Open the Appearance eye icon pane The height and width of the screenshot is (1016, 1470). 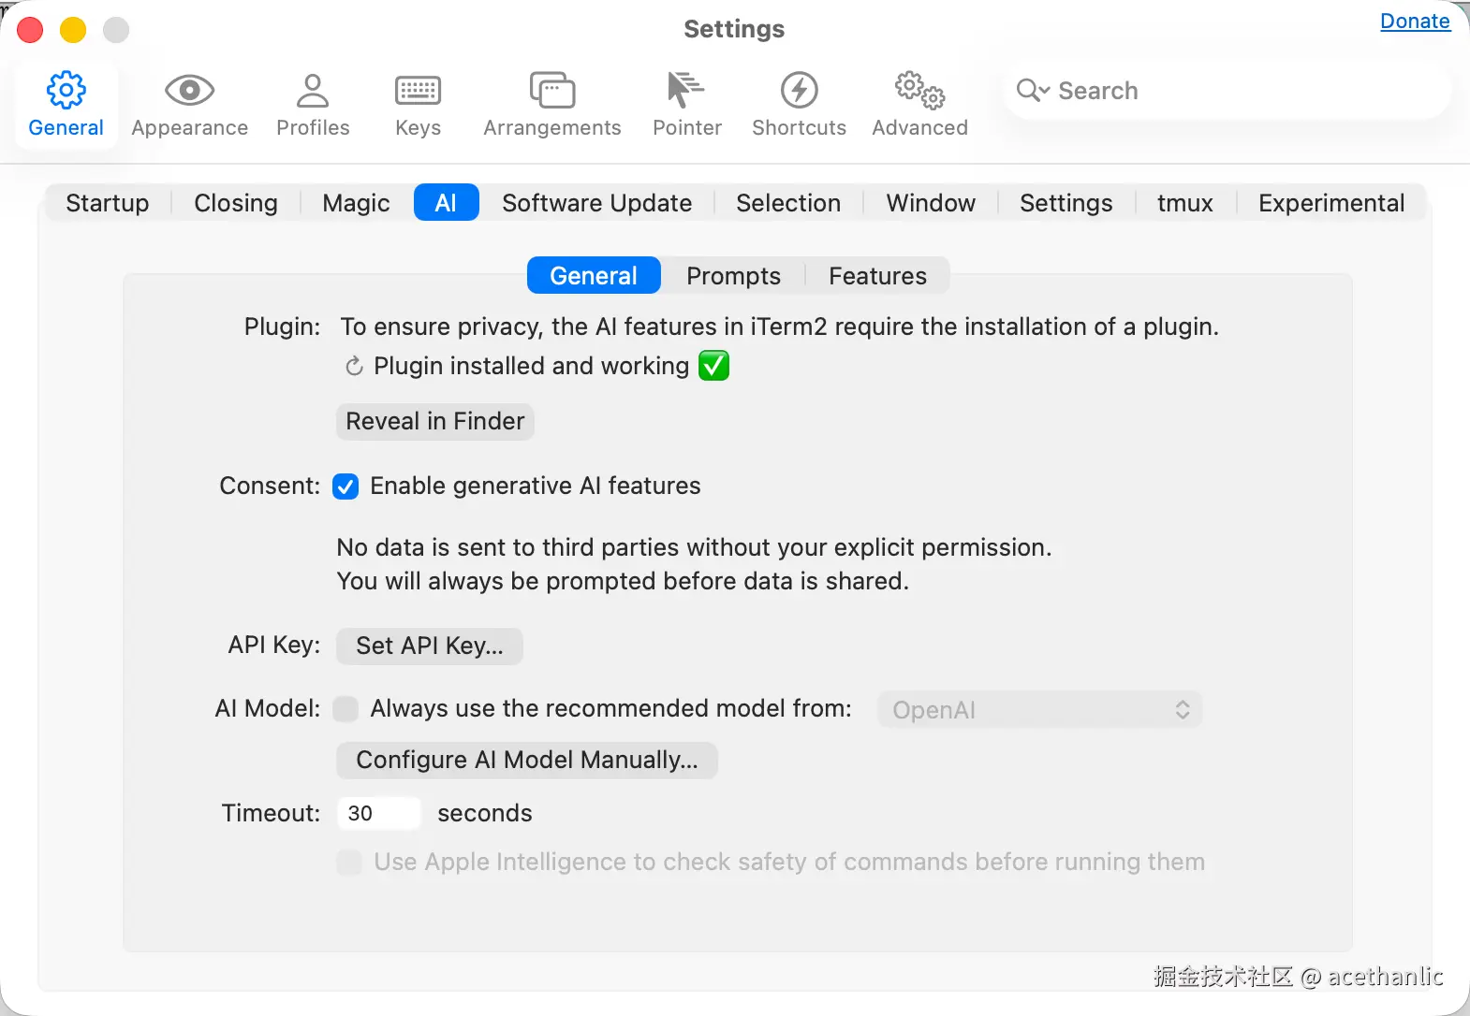(x=189, y=91)
